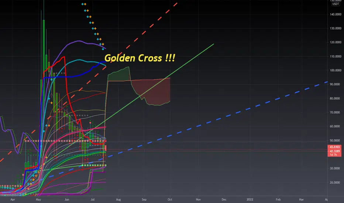Click the 50.0000 price axis label
This screenshot has height=203, width=344.
(x=336, y=141)
